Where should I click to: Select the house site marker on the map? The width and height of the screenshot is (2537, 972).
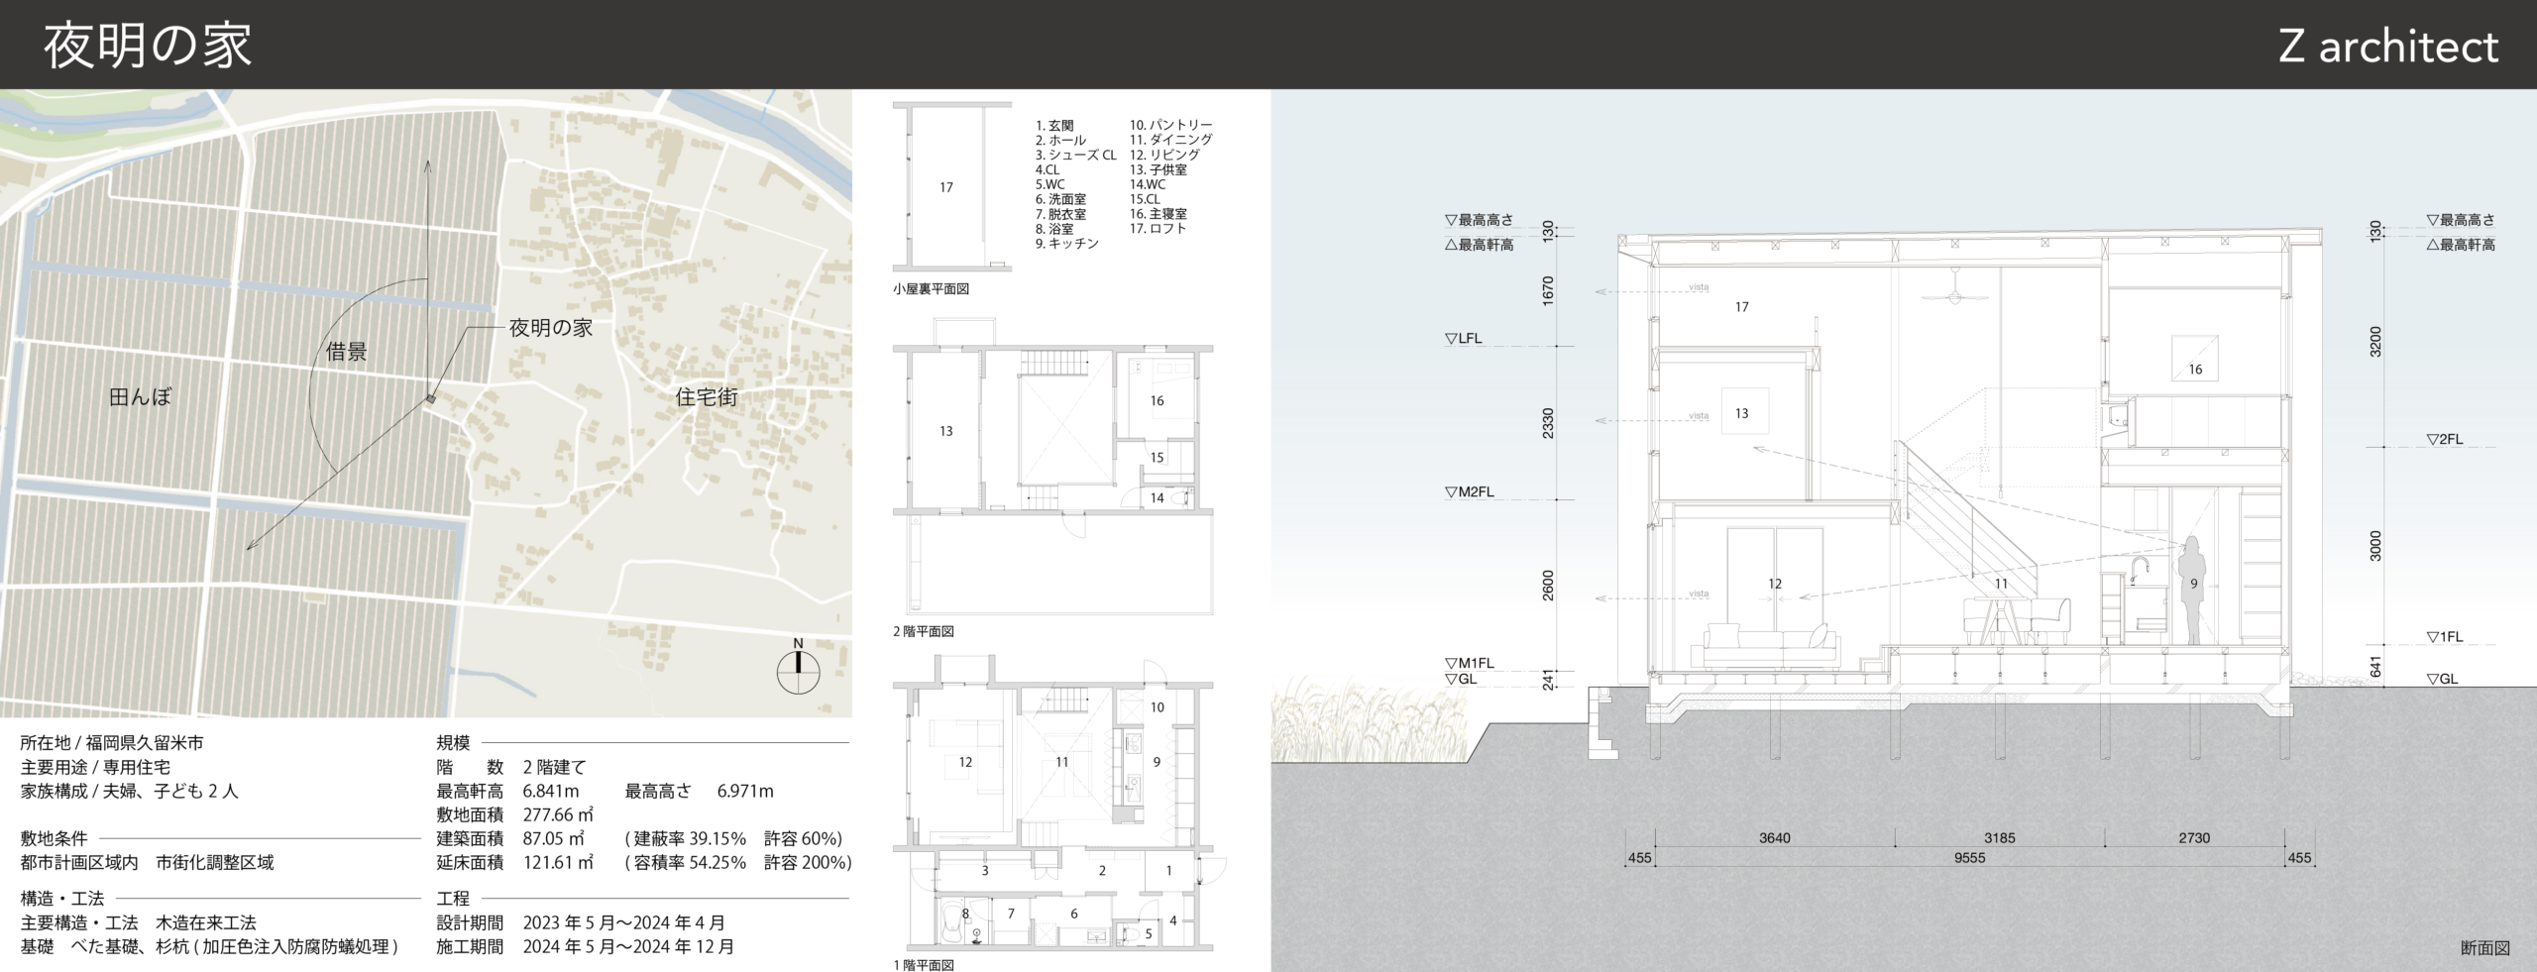[x=430, y=398]
